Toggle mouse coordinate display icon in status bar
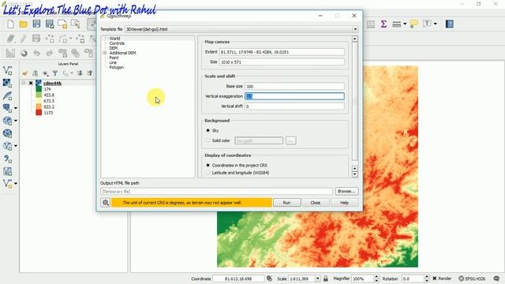505x284 pixels. [x=270, y=278]
